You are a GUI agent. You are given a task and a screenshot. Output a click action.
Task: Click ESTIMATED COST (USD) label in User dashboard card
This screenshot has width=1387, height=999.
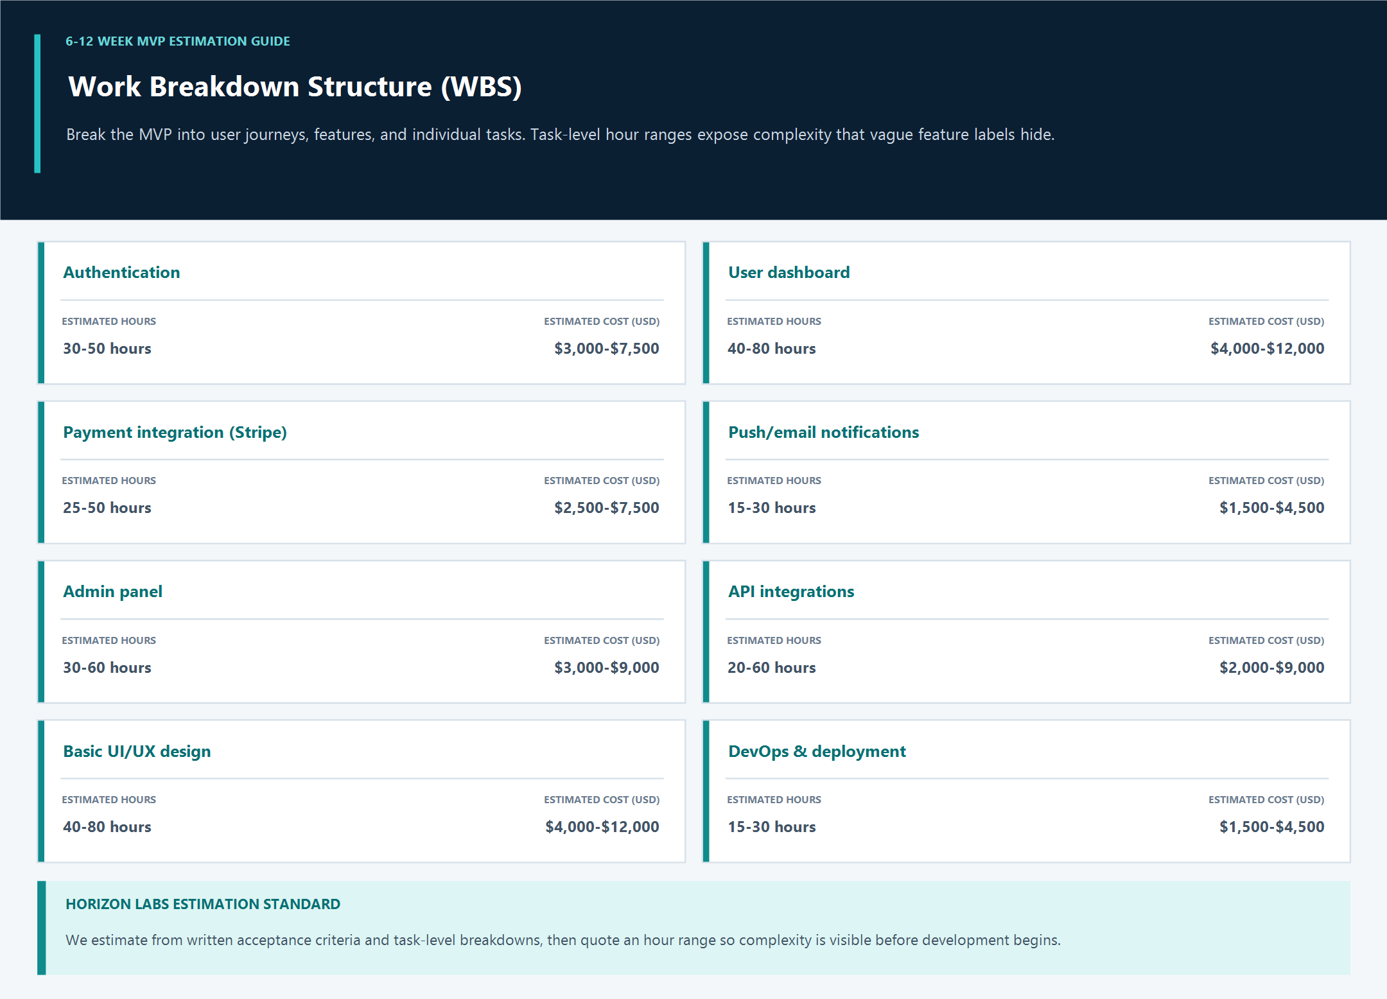coord(1266,321)
